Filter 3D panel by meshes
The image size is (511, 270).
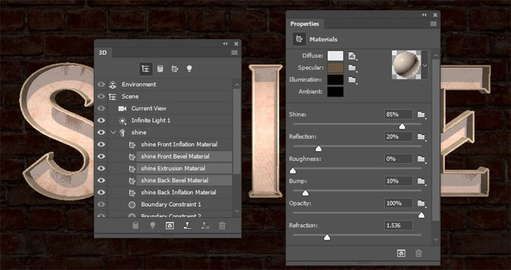point(160,68)
